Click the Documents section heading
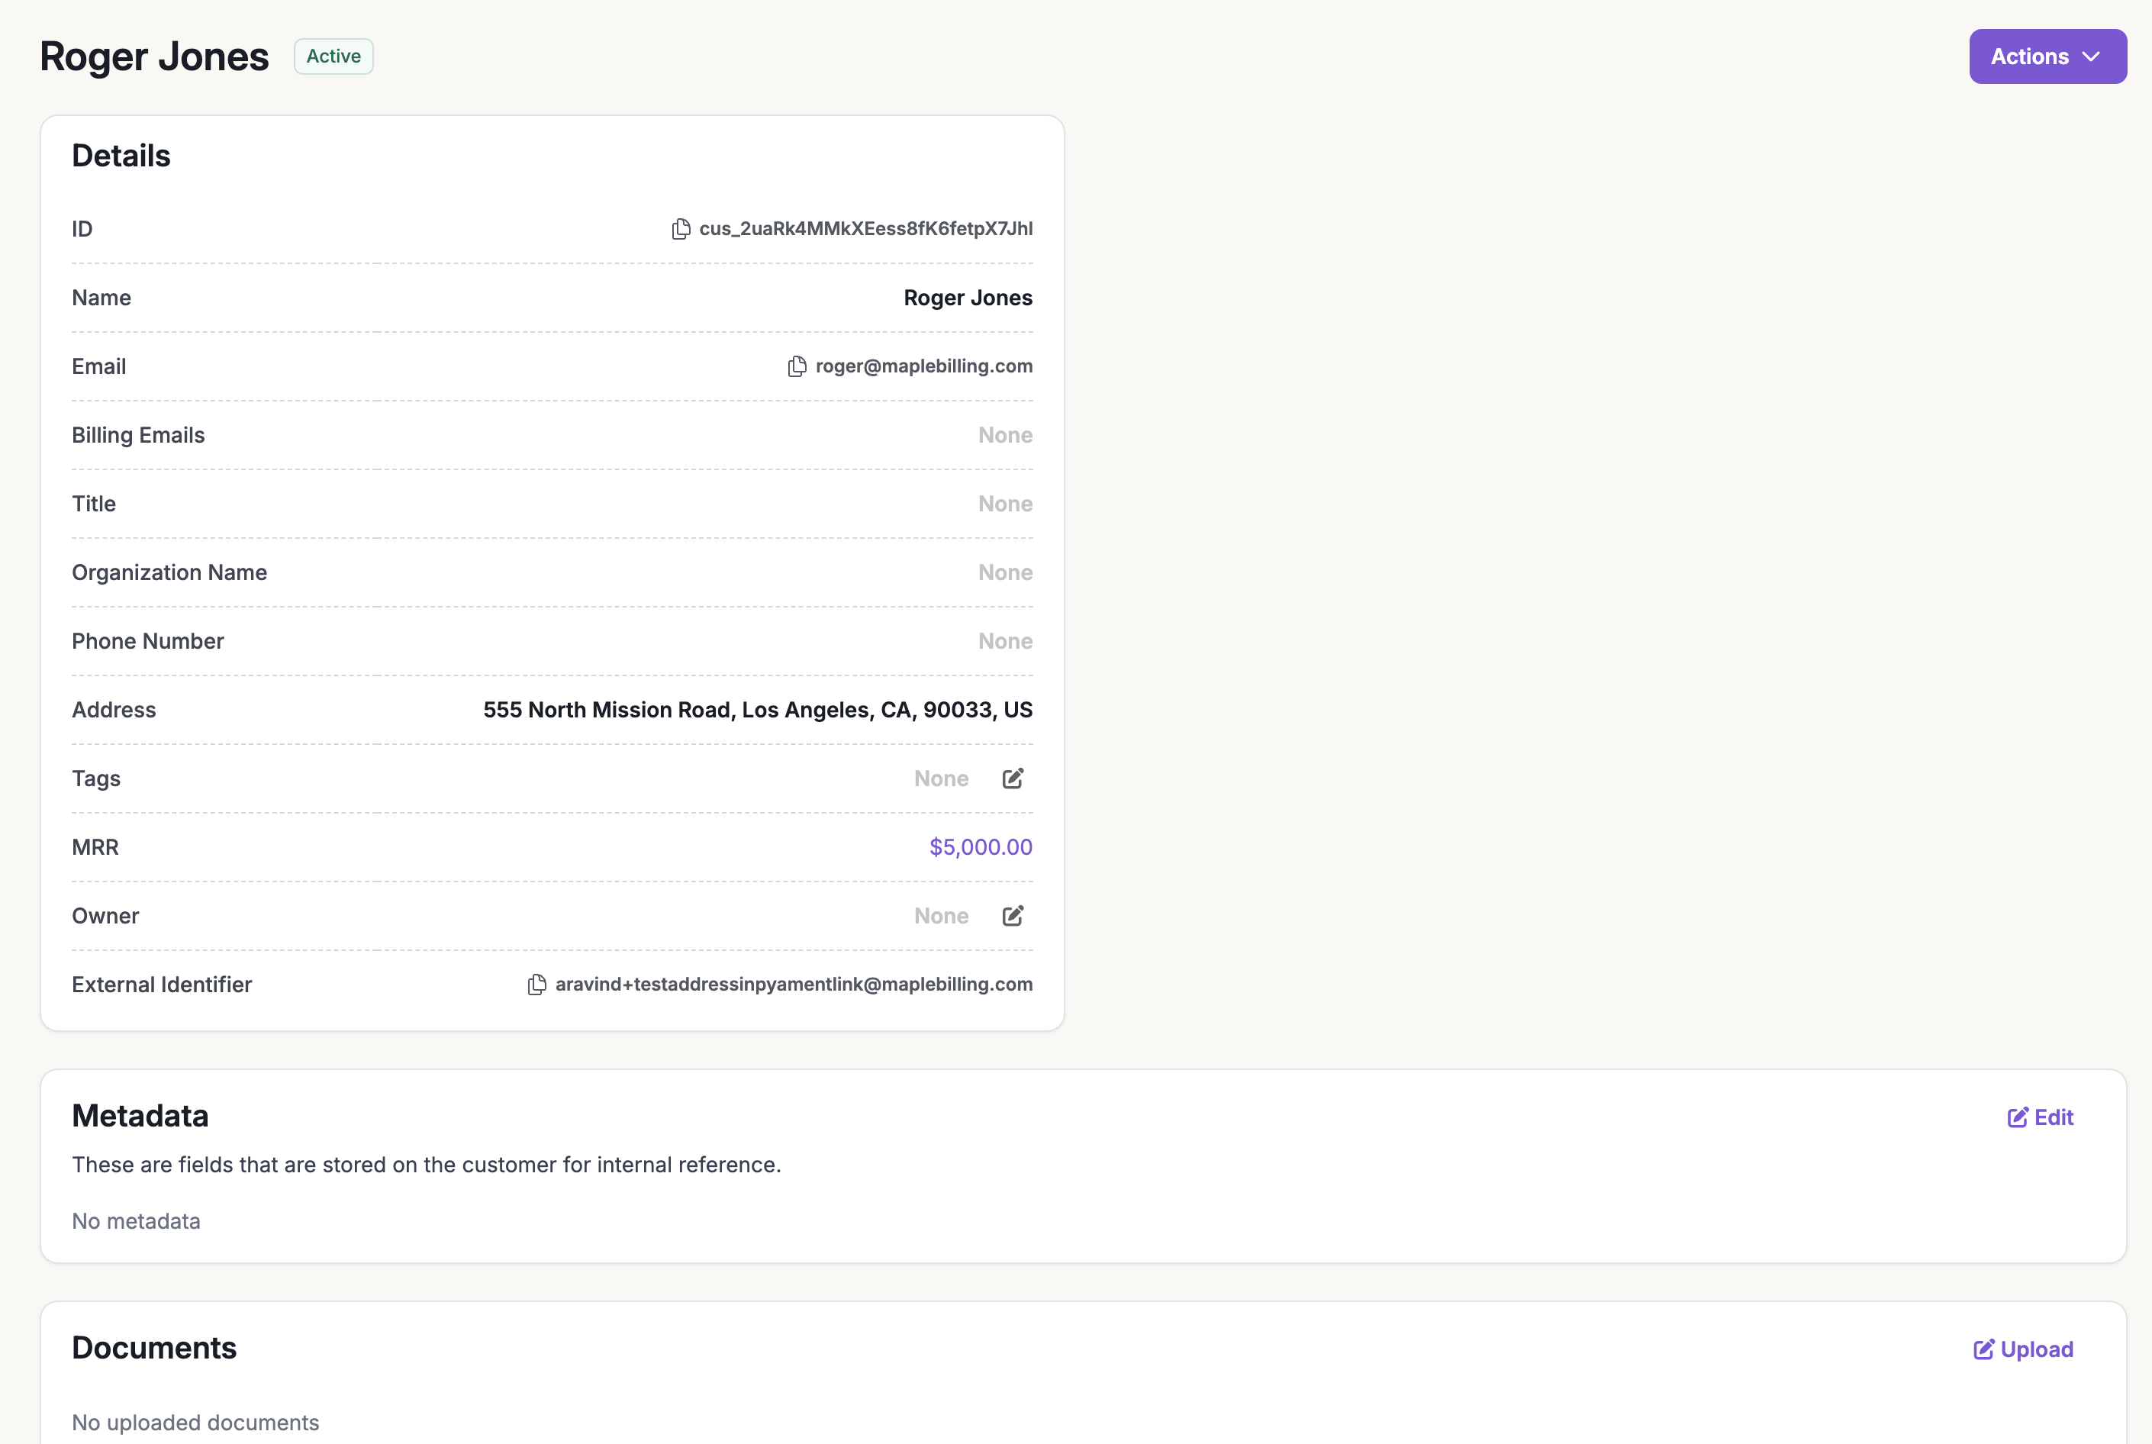 [154, 1347]
